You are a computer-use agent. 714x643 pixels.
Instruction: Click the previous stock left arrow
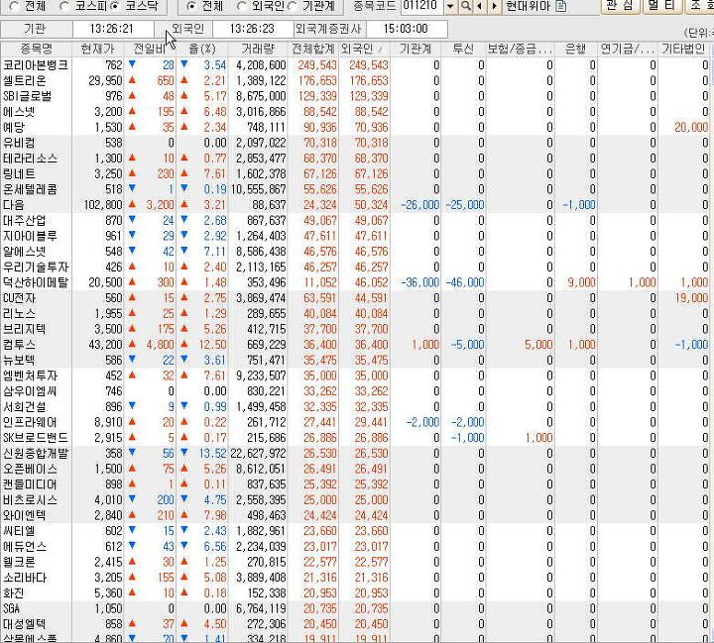480,6
